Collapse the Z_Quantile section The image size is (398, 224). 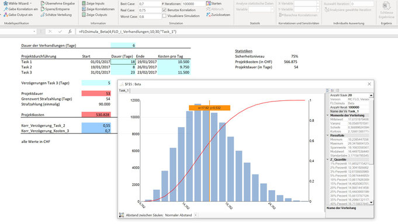(x=327, y=160)
